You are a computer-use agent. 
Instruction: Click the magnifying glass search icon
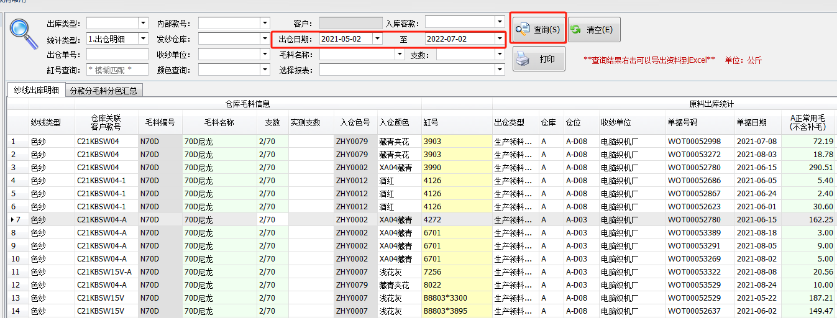[x=23, y=34]
